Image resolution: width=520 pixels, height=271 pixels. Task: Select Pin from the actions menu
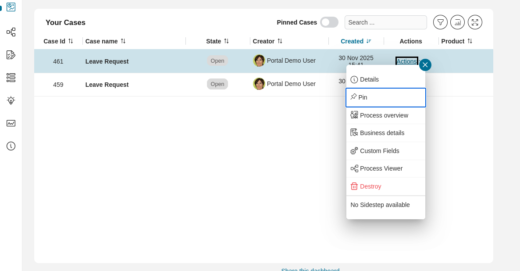click(385, 97)
